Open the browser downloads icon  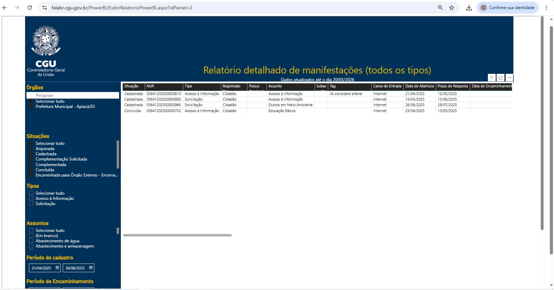(x=469, y=8)
